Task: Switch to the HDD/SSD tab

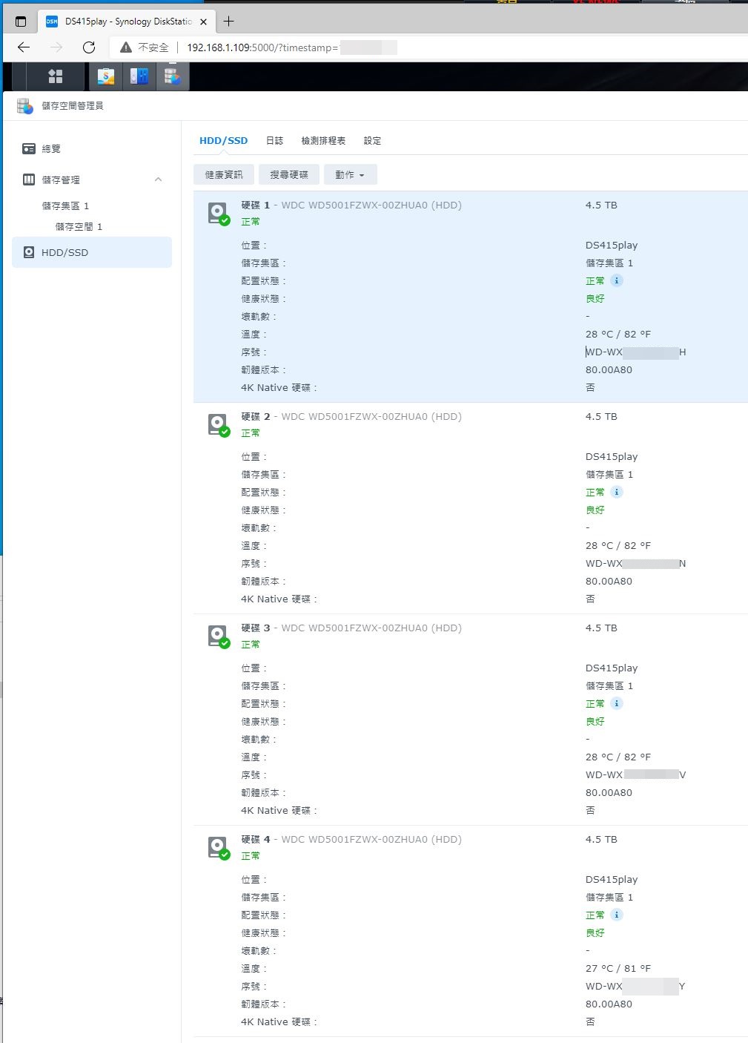Action: click(x=223, y=141)
